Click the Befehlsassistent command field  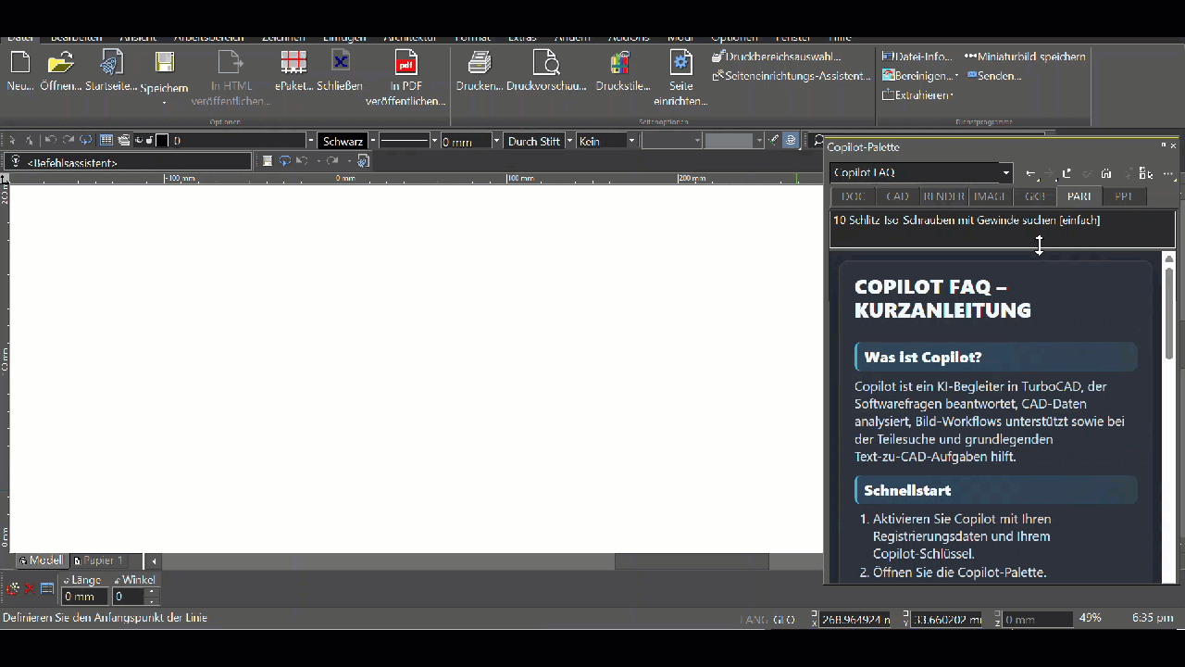[128, 162]
